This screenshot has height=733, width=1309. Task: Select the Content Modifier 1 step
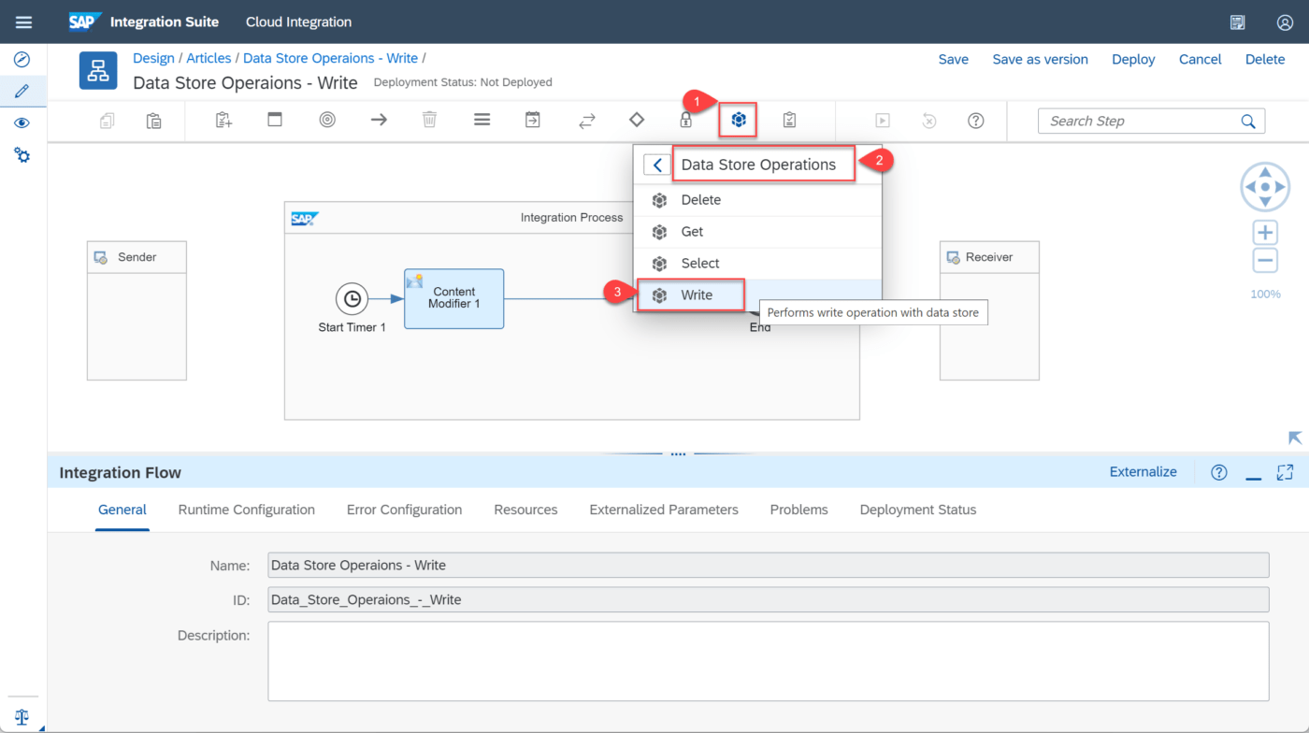(x=454, y=299)
